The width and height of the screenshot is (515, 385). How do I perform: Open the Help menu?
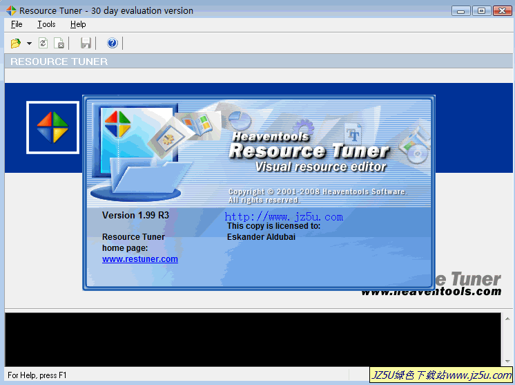point(78,24)
